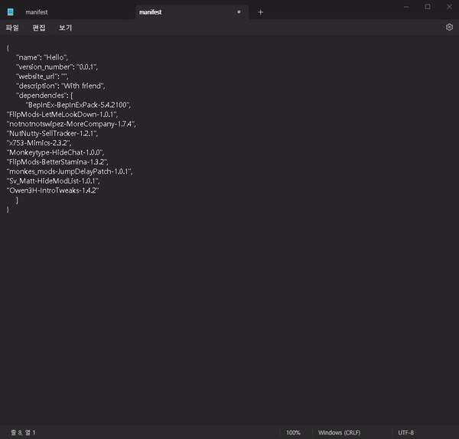The height and width of the screenshot is (439, 459).
Task: Click the NutNutty-SellTracker-1.2.1 entry
Action: click(52, 133)
